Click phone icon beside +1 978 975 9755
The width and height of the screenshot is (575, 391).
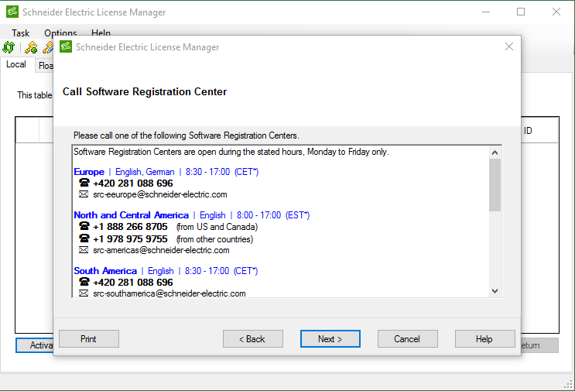(x=84, y=238)
